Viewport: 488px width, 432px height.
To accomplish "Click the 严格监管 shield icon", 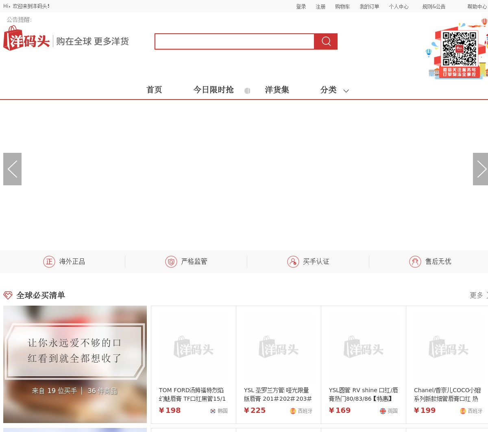I will 171,262.
